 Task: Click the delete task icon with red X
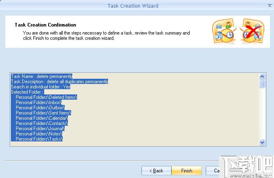coord(252,31)
